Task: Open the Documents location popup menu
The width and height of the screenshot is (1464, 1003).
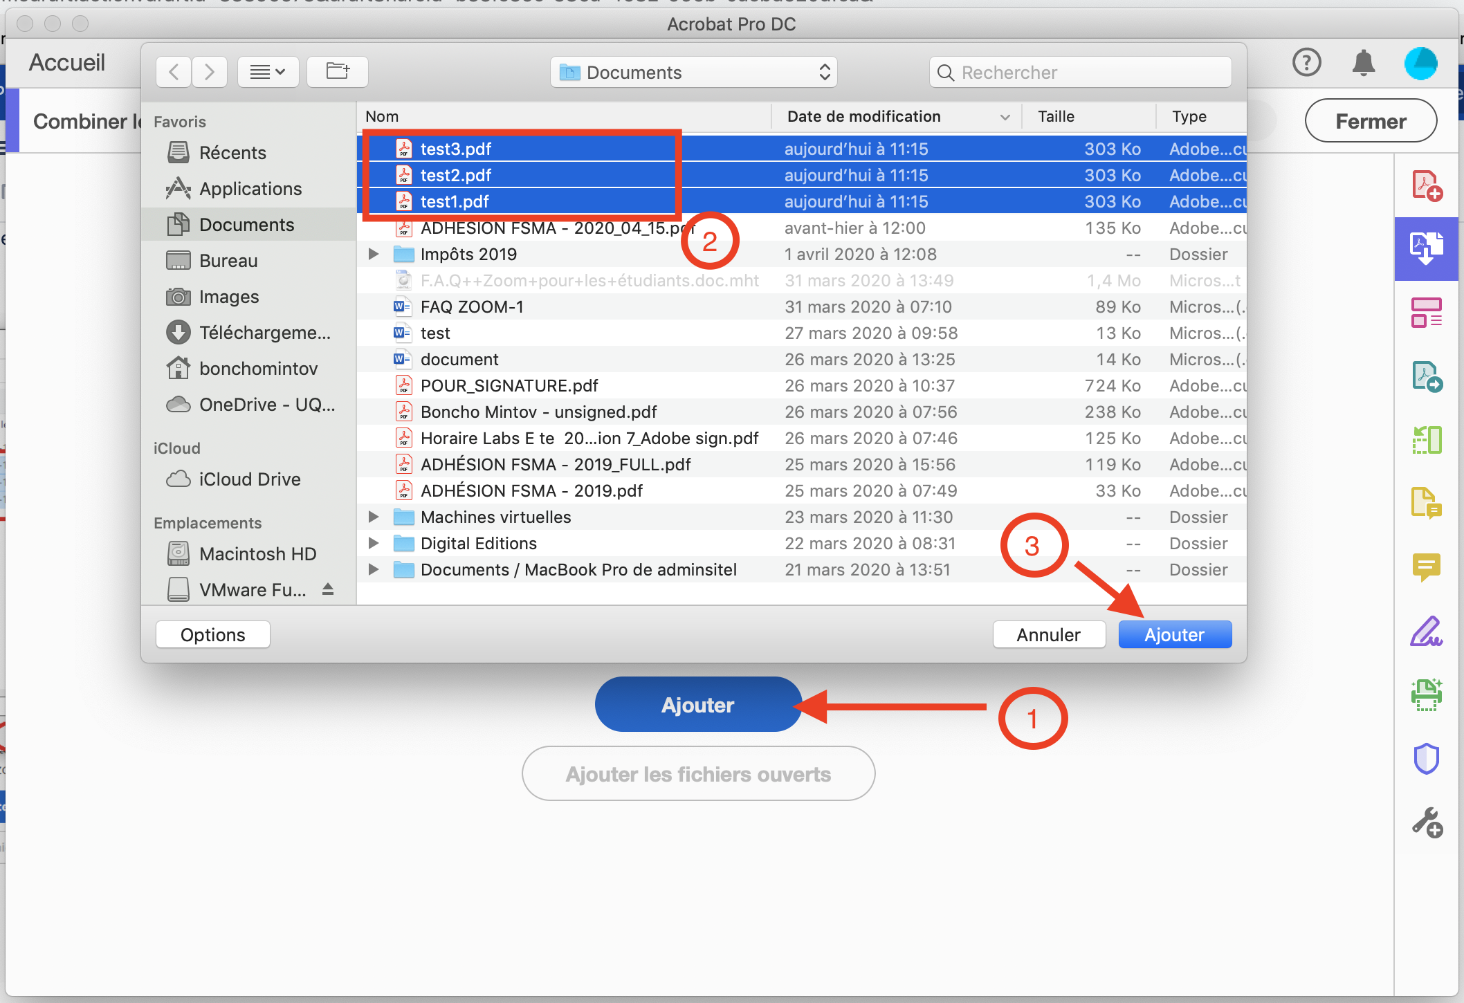Action: click(694, 72)
